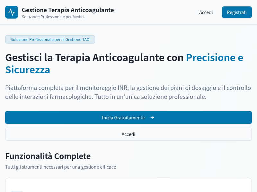Open the first feature card at the bottom

coord(128,185)
